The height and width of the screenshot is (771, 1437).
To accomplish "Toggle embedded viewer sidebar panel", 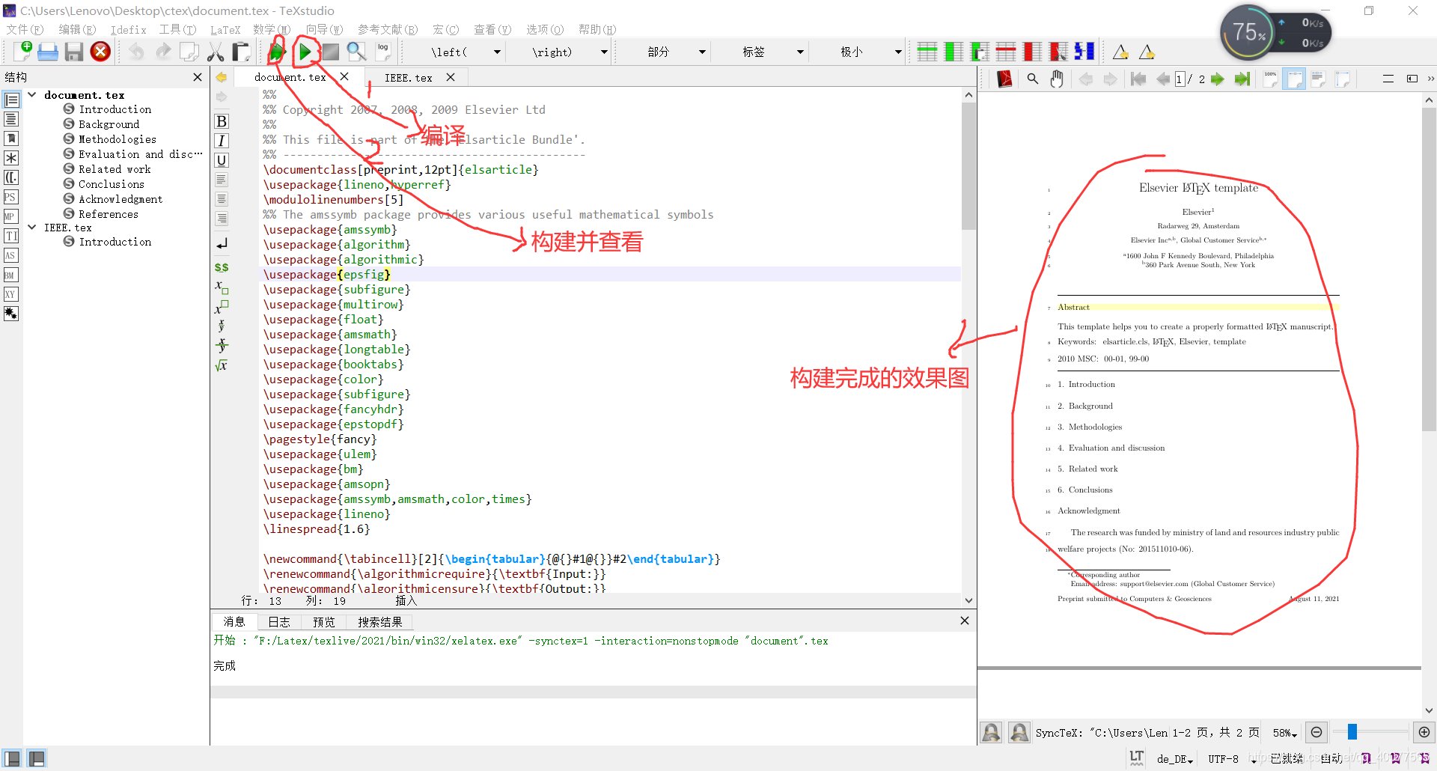I will click(x=1412, y=79).
